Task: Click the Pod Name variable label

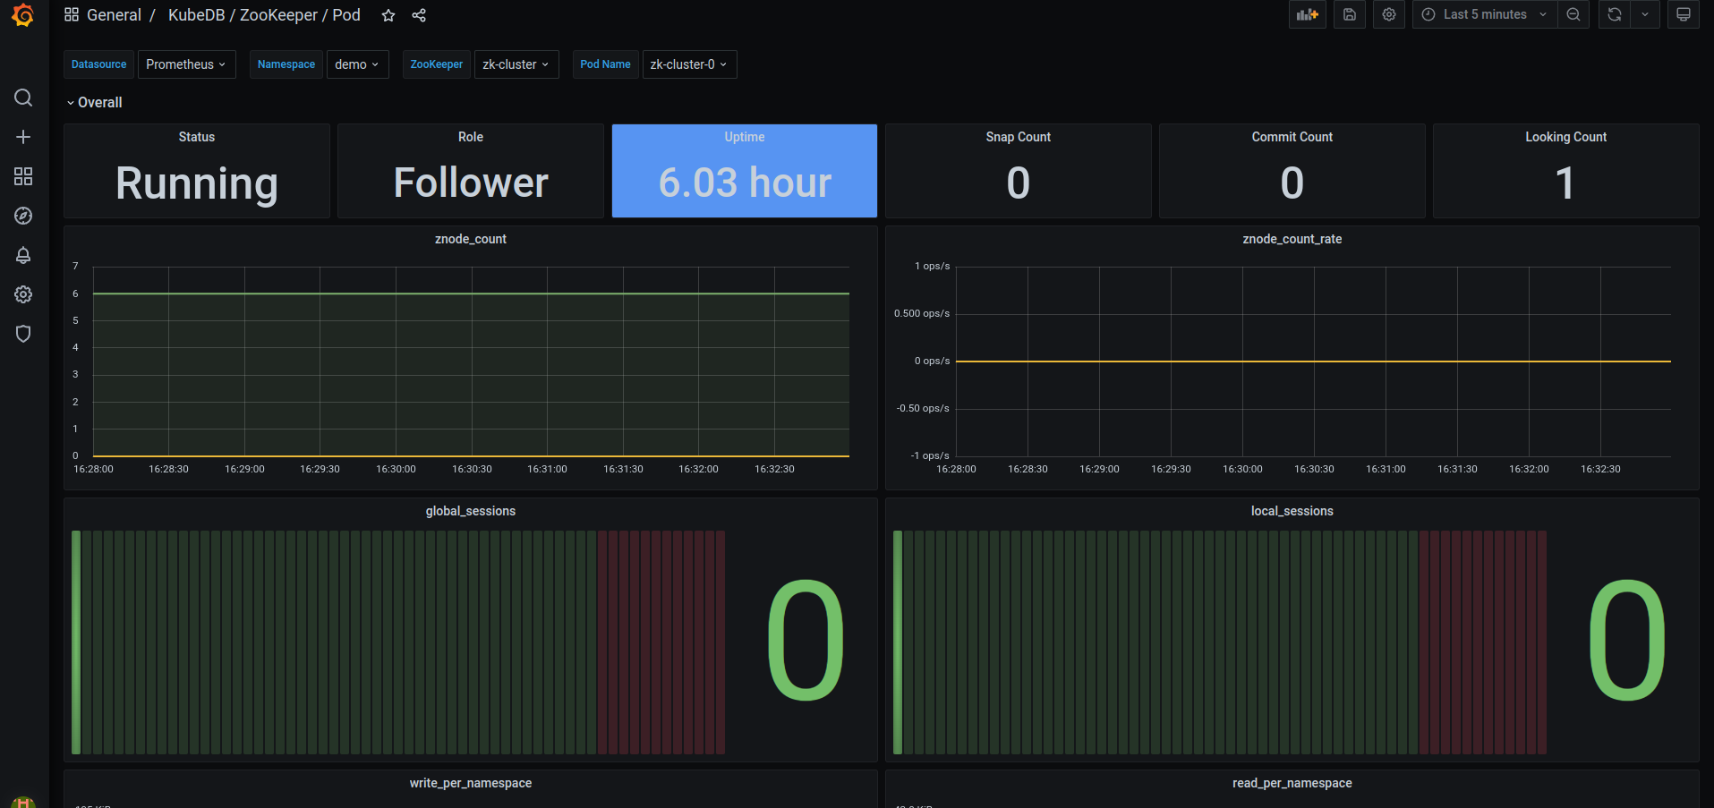Action: [x=606, y=64]
